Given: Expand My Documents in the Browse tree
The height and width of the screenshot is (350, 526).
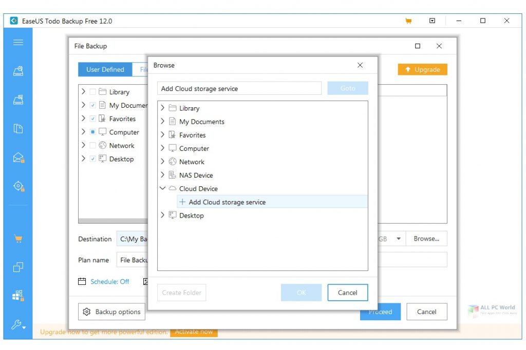Looking at the screenshot, I should click(x=163, y=121).
